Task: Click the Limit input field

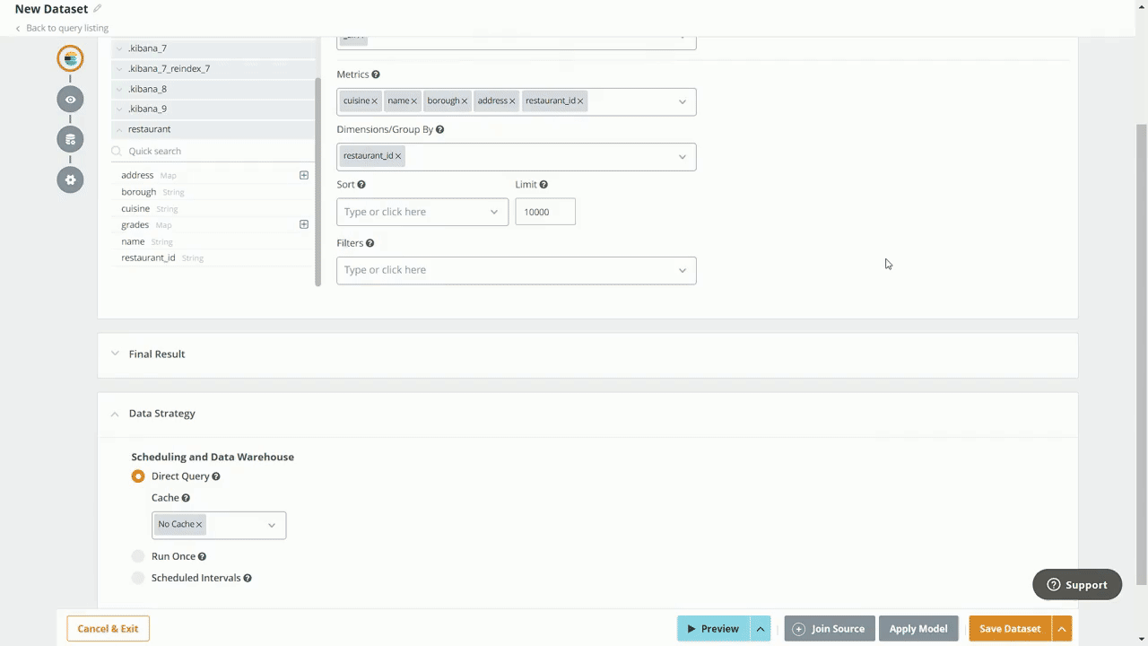Action: point(544,212)
